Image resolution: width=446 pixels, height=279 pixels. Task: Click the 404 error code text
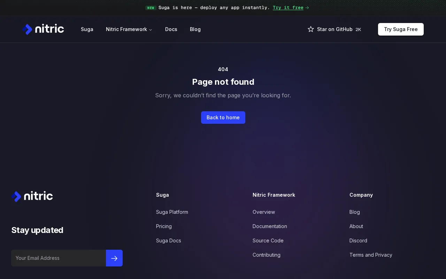coord(223,69)
